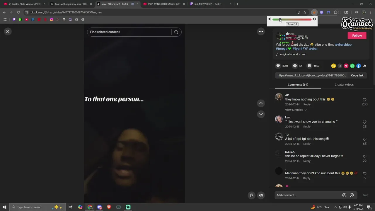Click the yellow repost icon
Image resolution: width=375 pixels, height=211 pixels.
[x=333, y=66]
